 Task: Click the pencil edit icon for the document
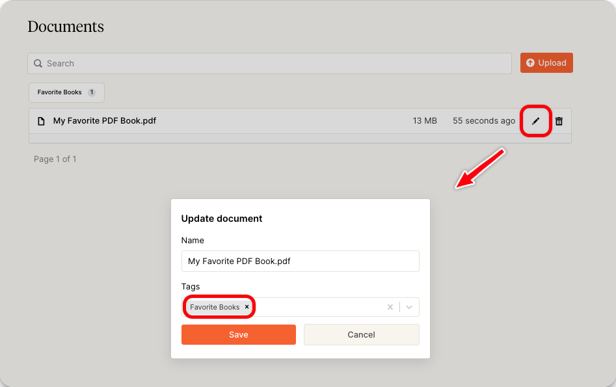(536, 121)
